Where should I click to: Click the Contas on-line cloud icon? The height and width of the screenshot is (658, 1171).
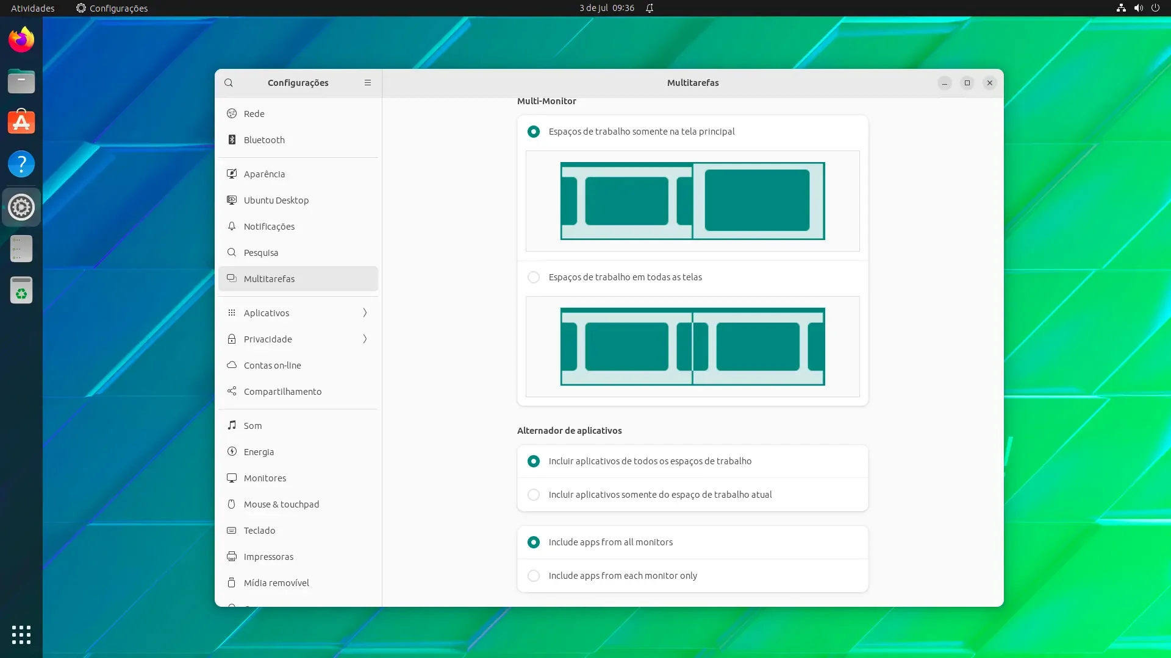[232, 365]
